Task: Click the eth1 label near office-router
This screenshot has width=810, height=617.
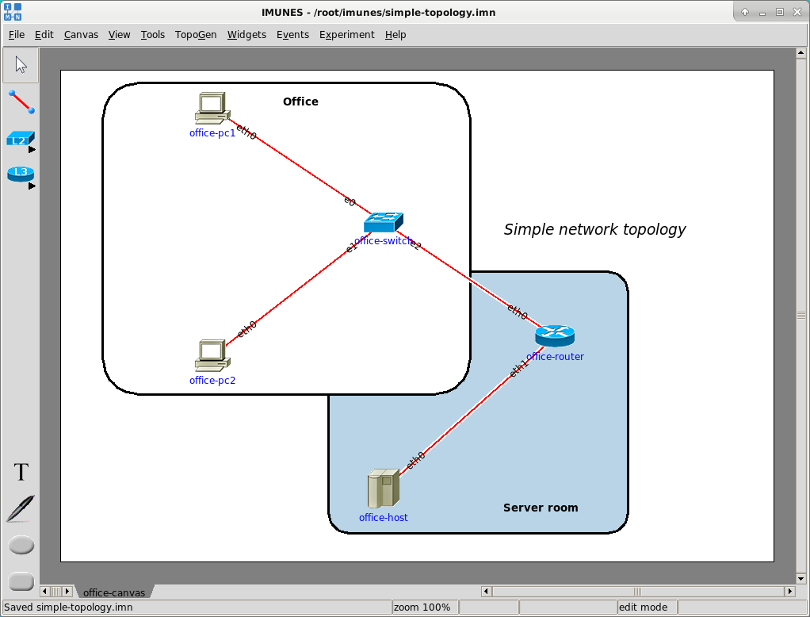Action: click(x=519, y=369)
